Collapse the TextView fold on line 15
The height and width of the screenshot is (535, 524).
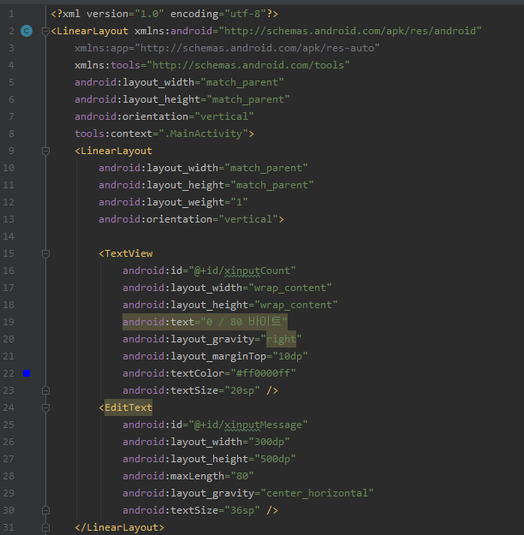click(x=45, y=253)
